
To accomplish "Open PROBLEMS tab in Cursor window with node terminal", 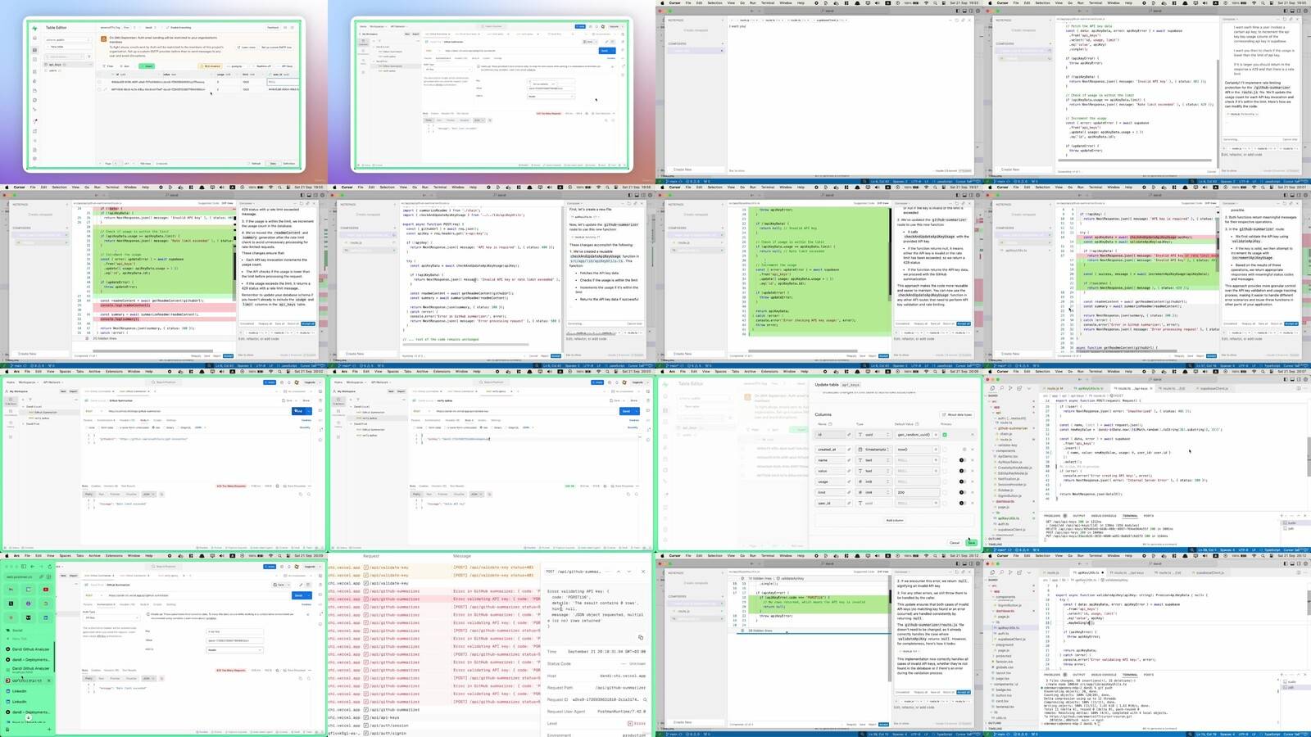I will 1052,516.
